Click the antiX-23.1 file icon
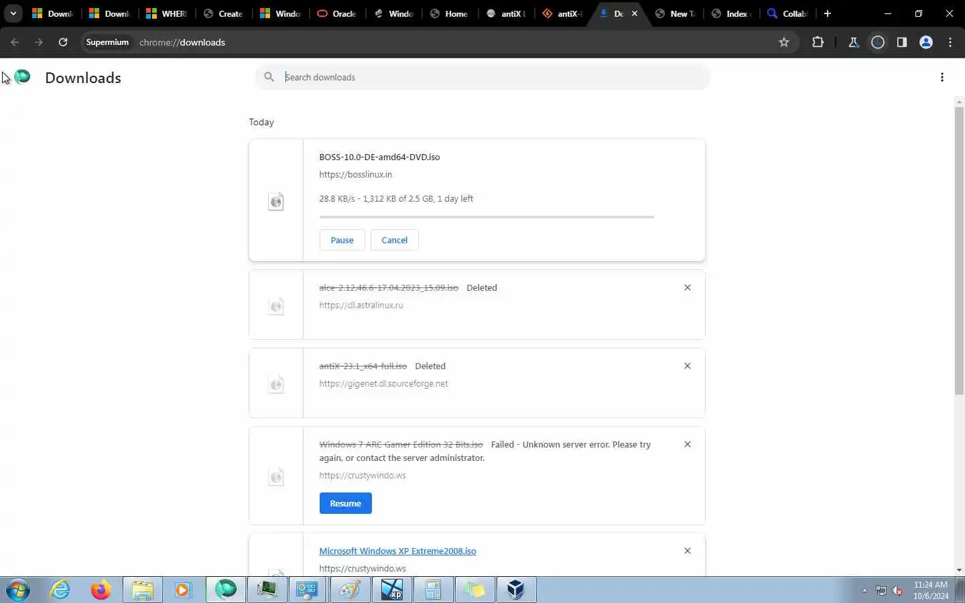Screen dimensions: 965x603 (276, 384)
